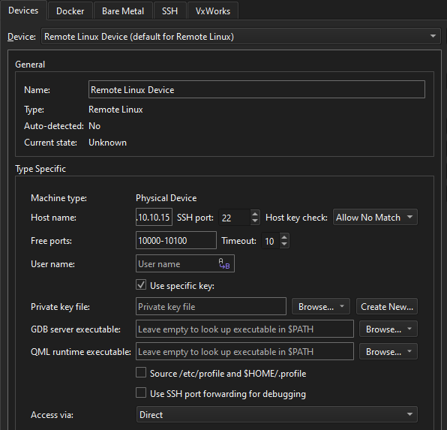Increase the Timeout value
447x430 pixels.
284,237
